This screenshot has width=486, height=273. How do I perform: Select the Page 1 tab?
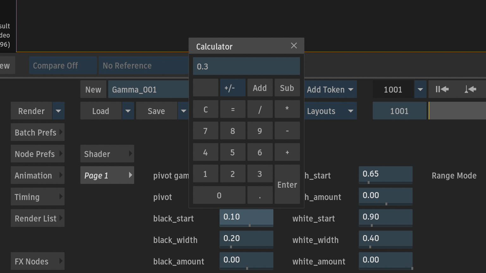click(x=107, y=175)
